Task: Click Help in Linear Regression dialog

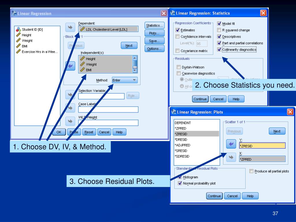Action: coord(119,132)
